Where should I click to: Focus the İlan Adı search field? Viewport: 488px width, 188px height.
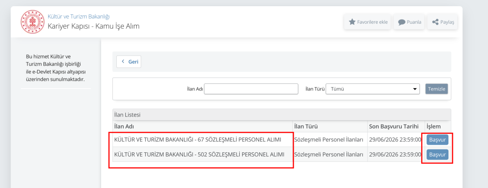point(251,89)
